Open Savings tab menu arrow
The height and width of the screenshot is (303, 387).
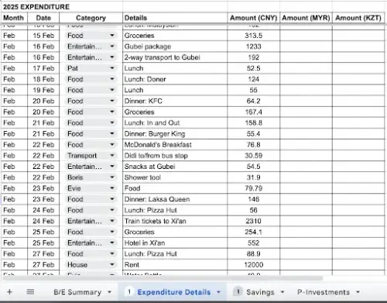pyautogui.click(x=283, y=292)
